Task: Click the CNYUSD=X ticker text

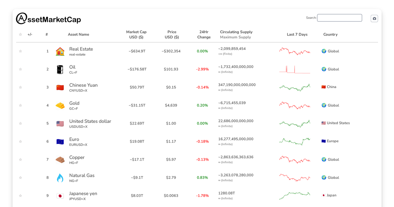Action: pos(78,90)
